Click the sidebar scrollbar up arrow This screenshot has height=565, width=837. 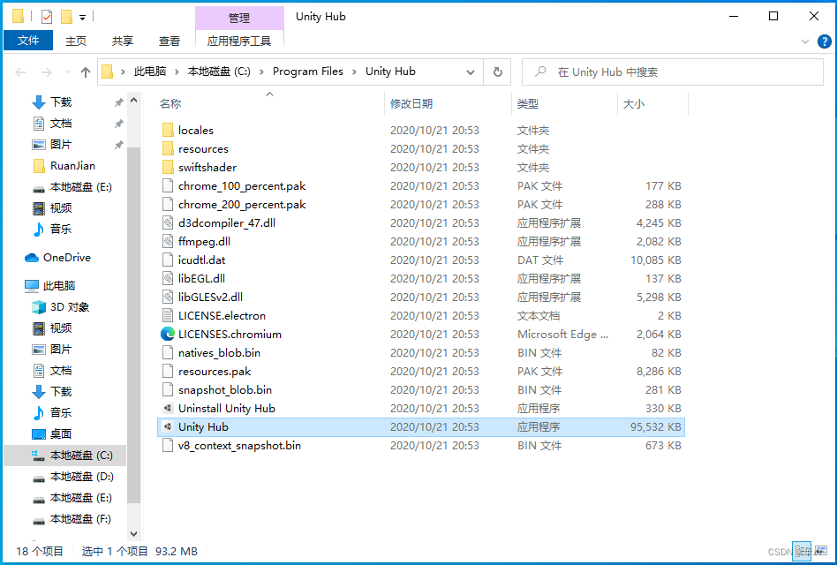(134, 101)
